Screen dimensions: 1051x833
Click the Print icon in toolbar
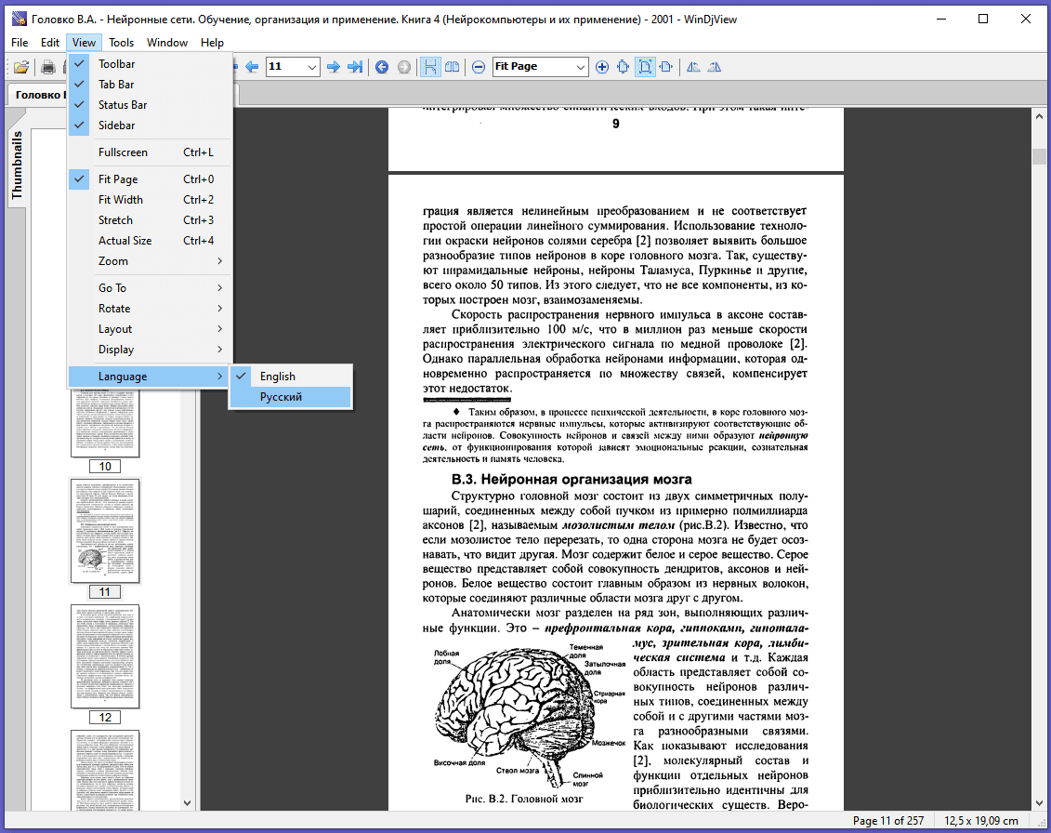pyautogui.click(x=47, y=67)
